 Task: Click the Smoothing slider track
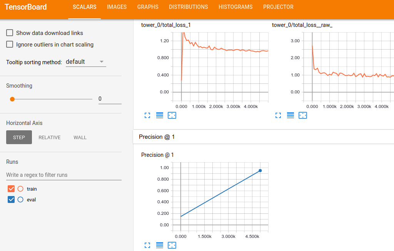point(52,99)
